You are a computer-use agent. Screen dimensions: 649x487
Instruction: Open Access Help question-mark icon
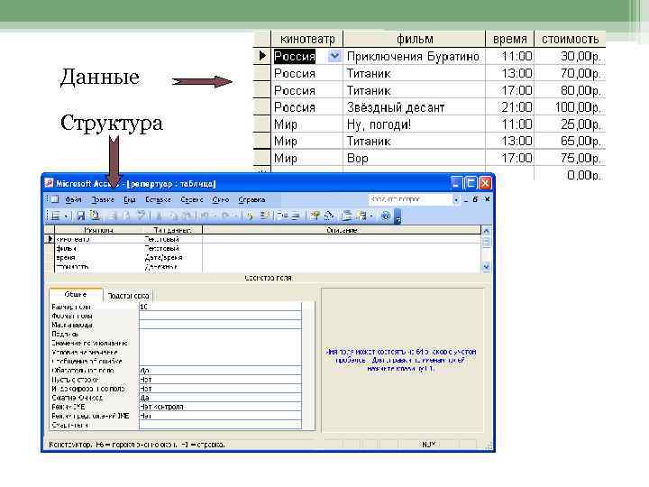386,216
